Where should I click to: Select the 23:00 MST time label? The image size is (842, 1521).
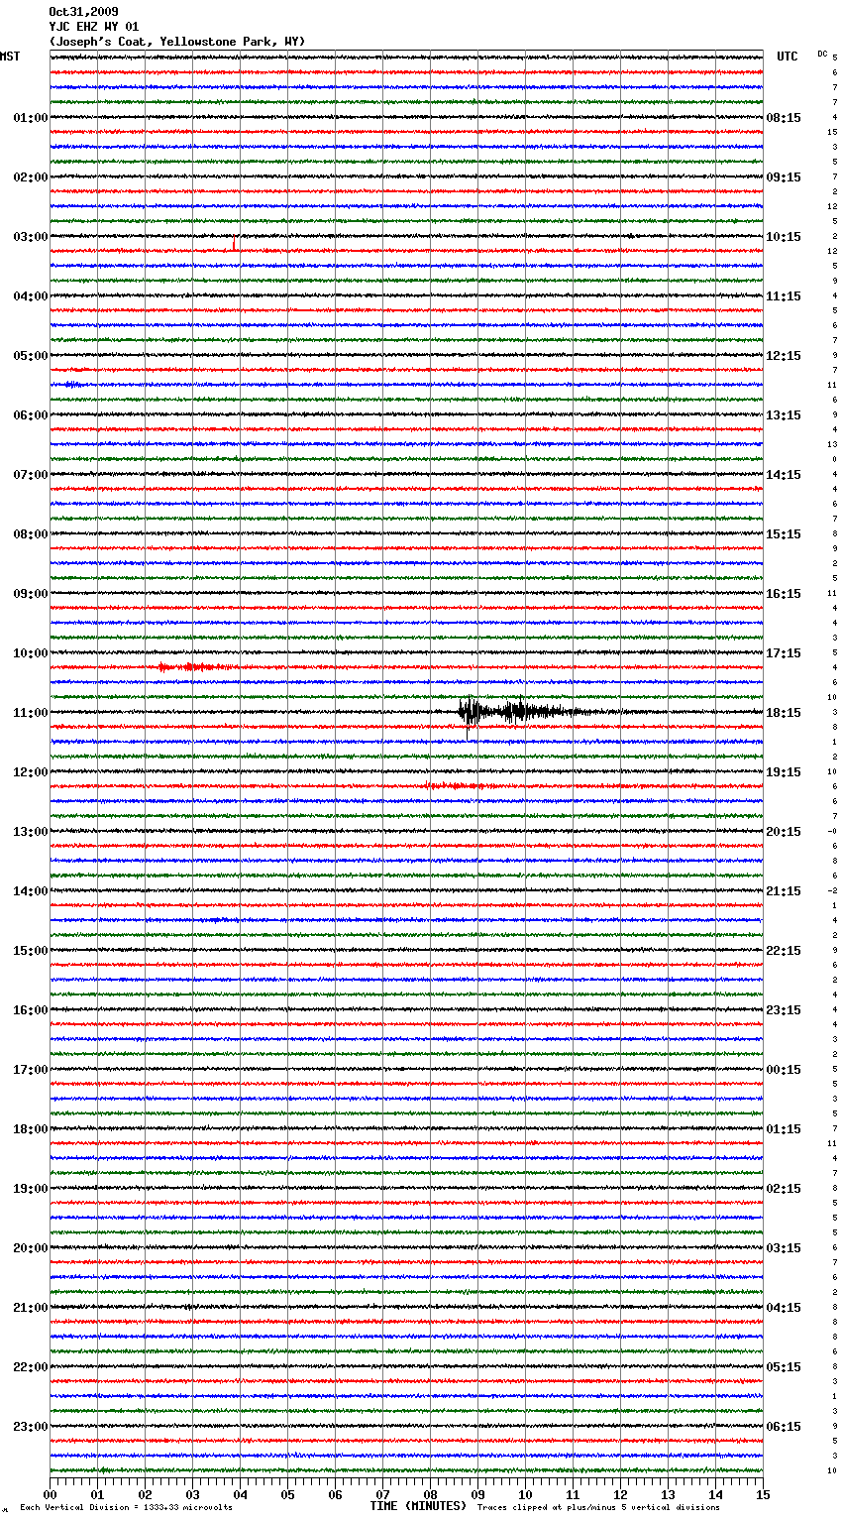pyautogui.click(x=31, y=1427)
